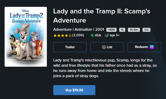Click the G rating badge
166x99 pixels.
(x=122, y=30)
